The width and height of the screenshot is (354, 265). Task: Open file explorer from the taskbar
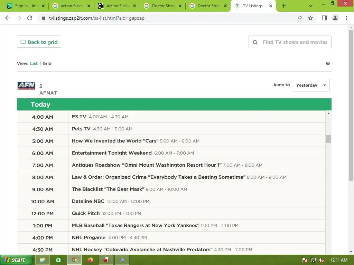[43, 260]
